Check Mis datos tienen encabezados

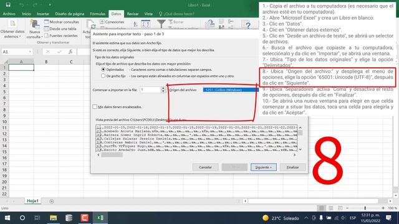[x=95, y=106]
